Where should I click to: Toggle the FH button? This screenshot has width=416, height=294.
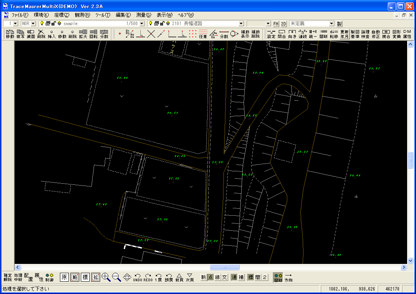(x=276, y=24)
